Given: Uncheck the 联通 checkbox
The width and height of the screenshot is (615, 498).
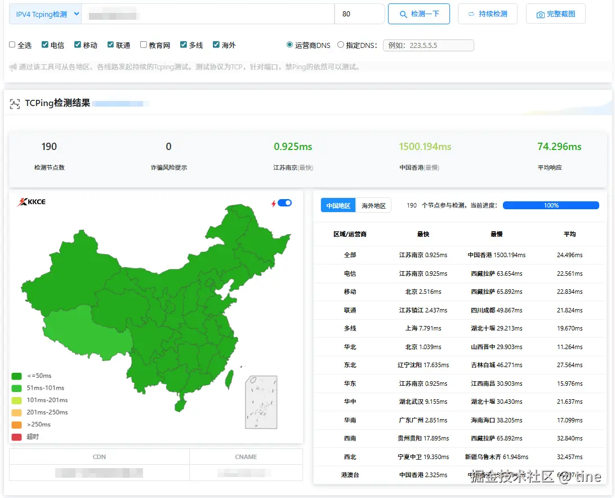Looking at the screenshot, I should (110, 45).
